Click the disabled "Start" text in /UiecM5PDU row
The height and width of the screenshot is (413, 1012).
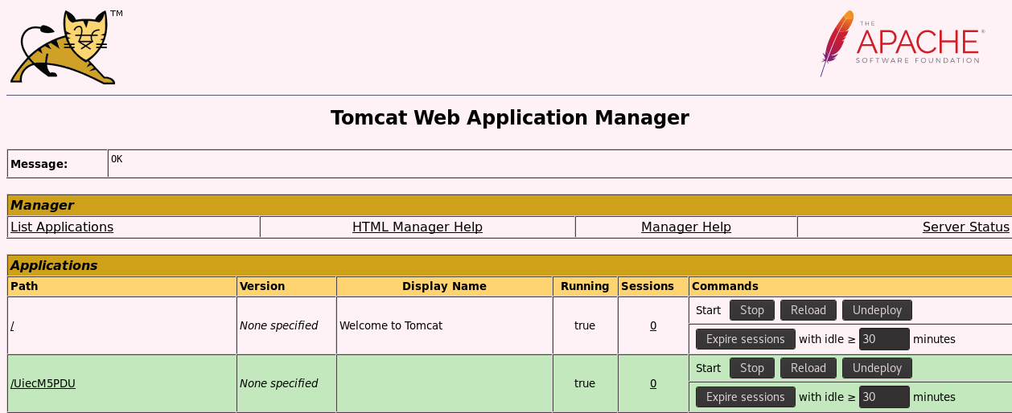click(x=708, y=368)
